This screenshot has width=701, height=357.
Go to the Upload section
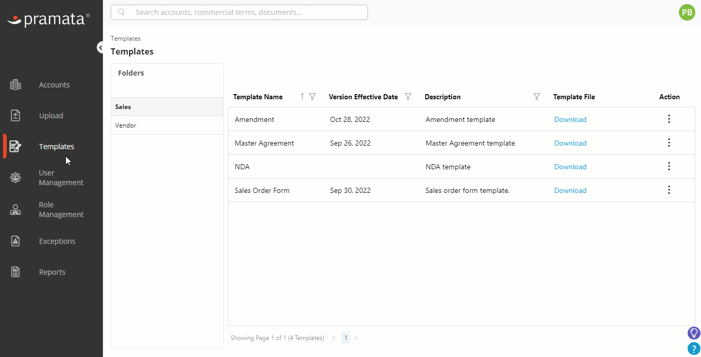coord(51,116)
